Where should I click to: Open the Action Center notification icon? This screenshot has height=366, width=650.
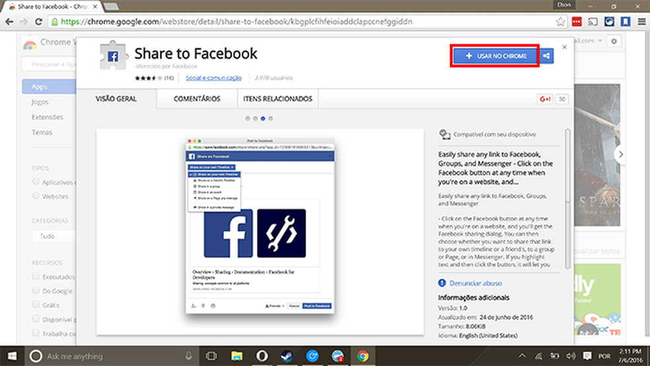(x=587, y=356)
